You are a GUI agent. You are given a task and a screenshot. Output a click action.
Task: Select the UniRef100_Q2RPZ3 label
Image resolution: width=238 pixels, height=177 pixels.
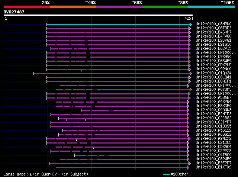coord(213,151)
